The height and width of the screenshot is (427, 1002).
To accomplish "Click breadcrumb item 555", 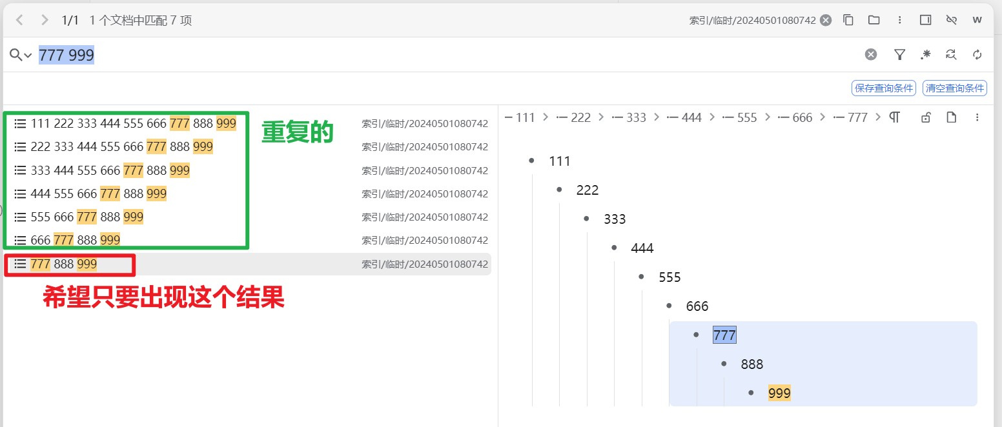I will pos(740,117).
